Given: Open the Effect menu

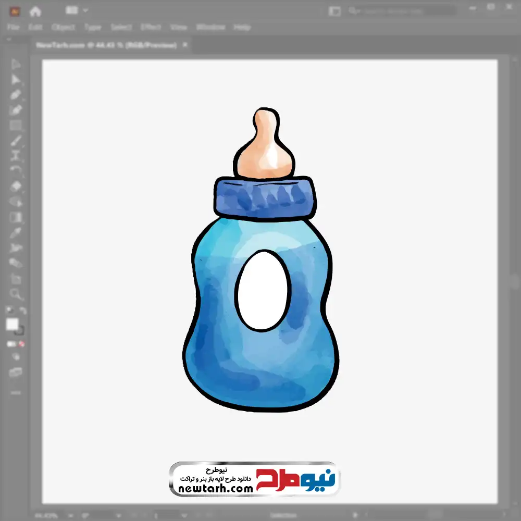Looking at the screenshot, I should click(x=151, y=27).
